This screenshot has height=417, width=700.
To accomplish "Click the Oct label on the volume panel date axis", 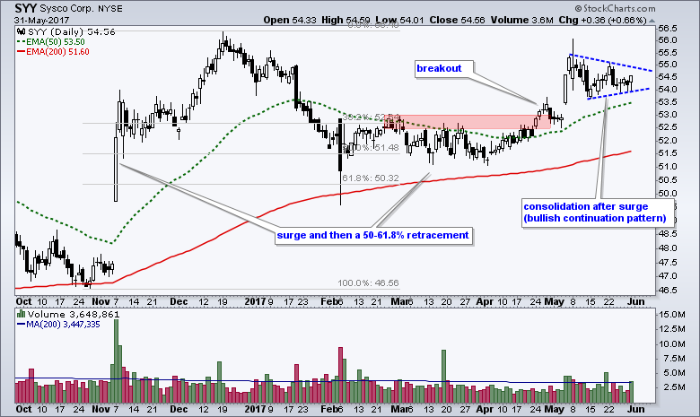I will (x=23, y=409).
